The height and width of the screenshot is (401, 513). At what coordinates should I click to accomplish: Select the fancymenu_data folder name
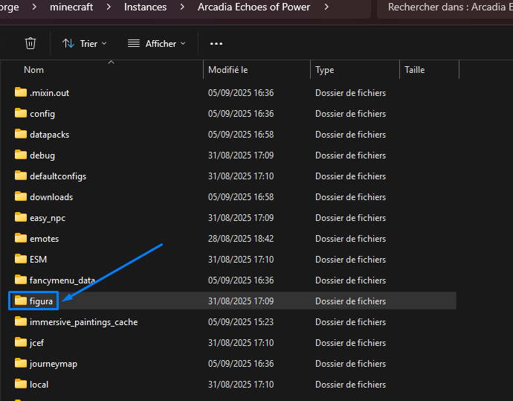pos(62,280)
